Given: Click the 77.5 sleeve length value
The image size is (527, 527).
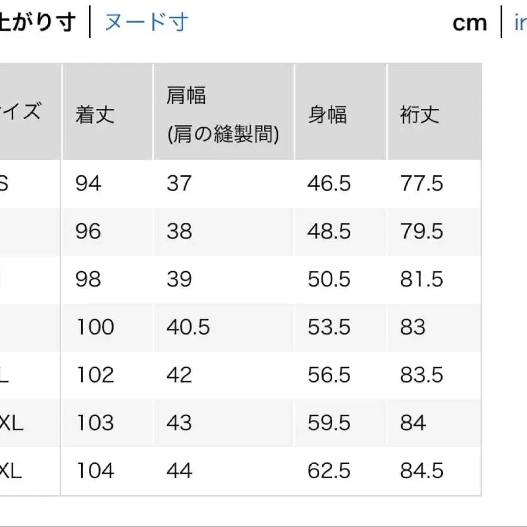Looking at the screenshot, I should pos(422,184).
